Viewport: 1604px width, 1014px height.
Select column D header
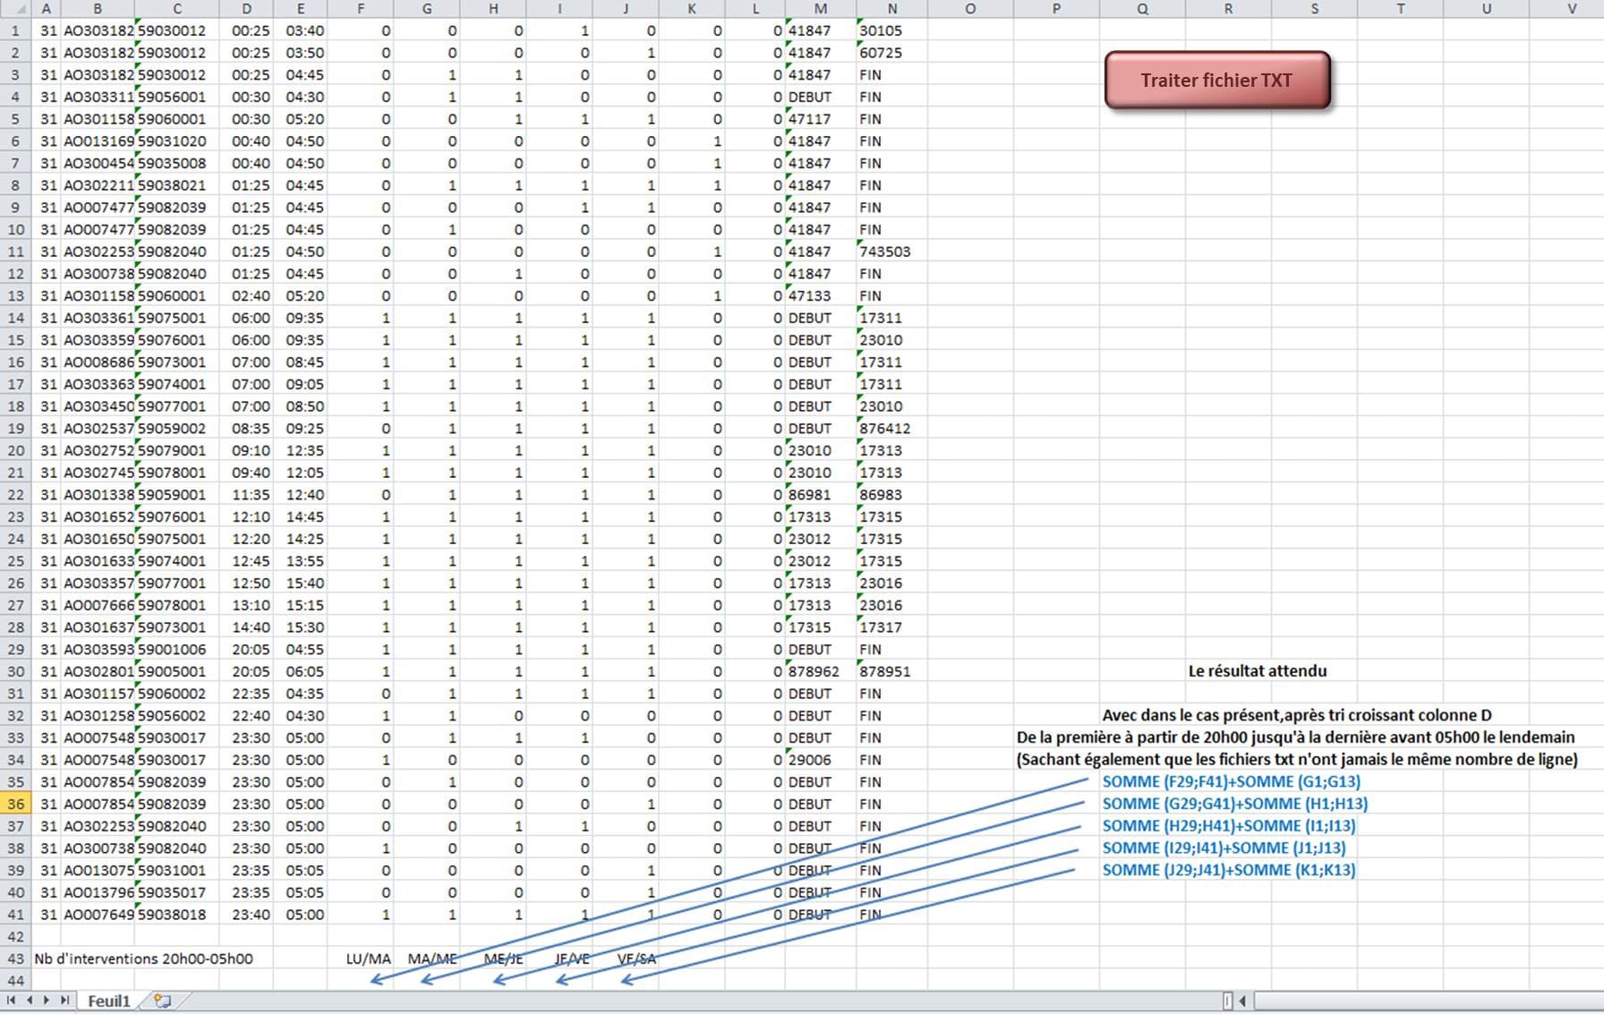click(247, 9)
